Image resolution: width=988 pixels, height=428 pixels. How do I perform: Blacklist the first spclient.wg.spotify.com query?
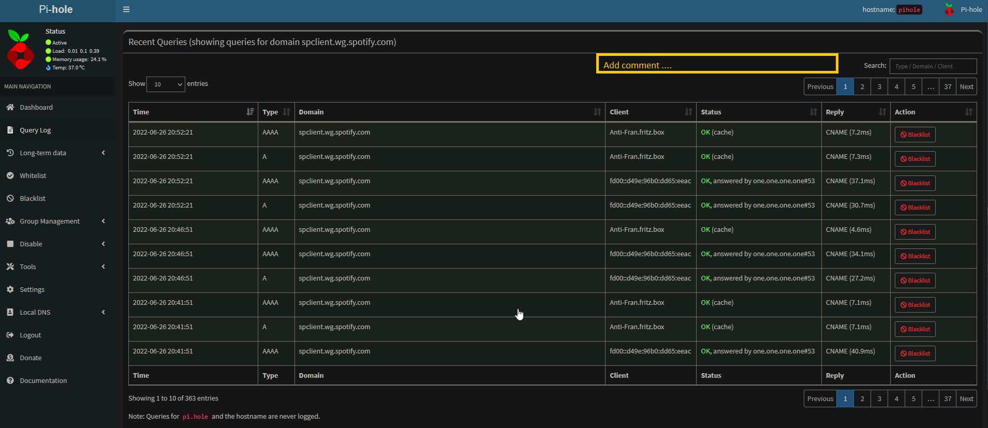915,135
